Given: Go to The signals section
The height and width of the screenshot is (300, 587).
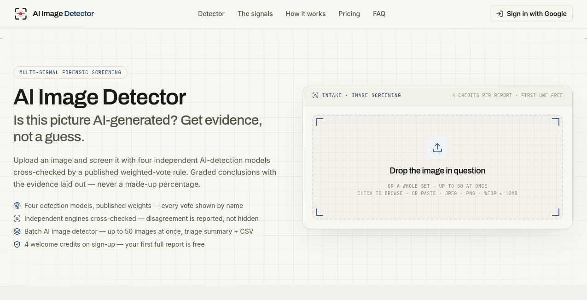Looking at the screenshot, I should tap(255, 14).
